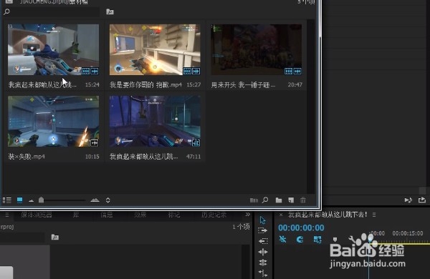The width and height of the screenshot is (430, 279).
Task: Switch to the 效果 tab
Action: [x=140, y=215]
